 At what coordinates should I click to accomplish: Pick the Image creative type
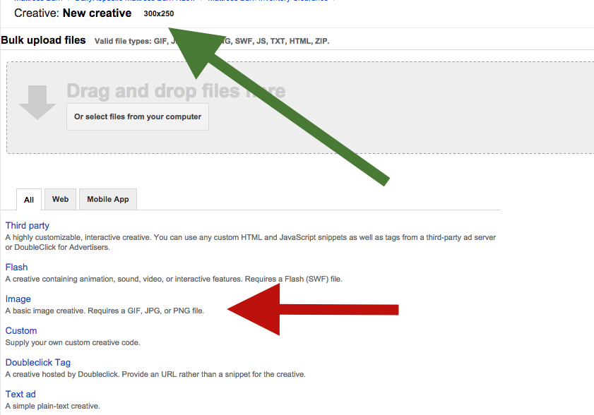pyautogui.click(x=18, y=299)
